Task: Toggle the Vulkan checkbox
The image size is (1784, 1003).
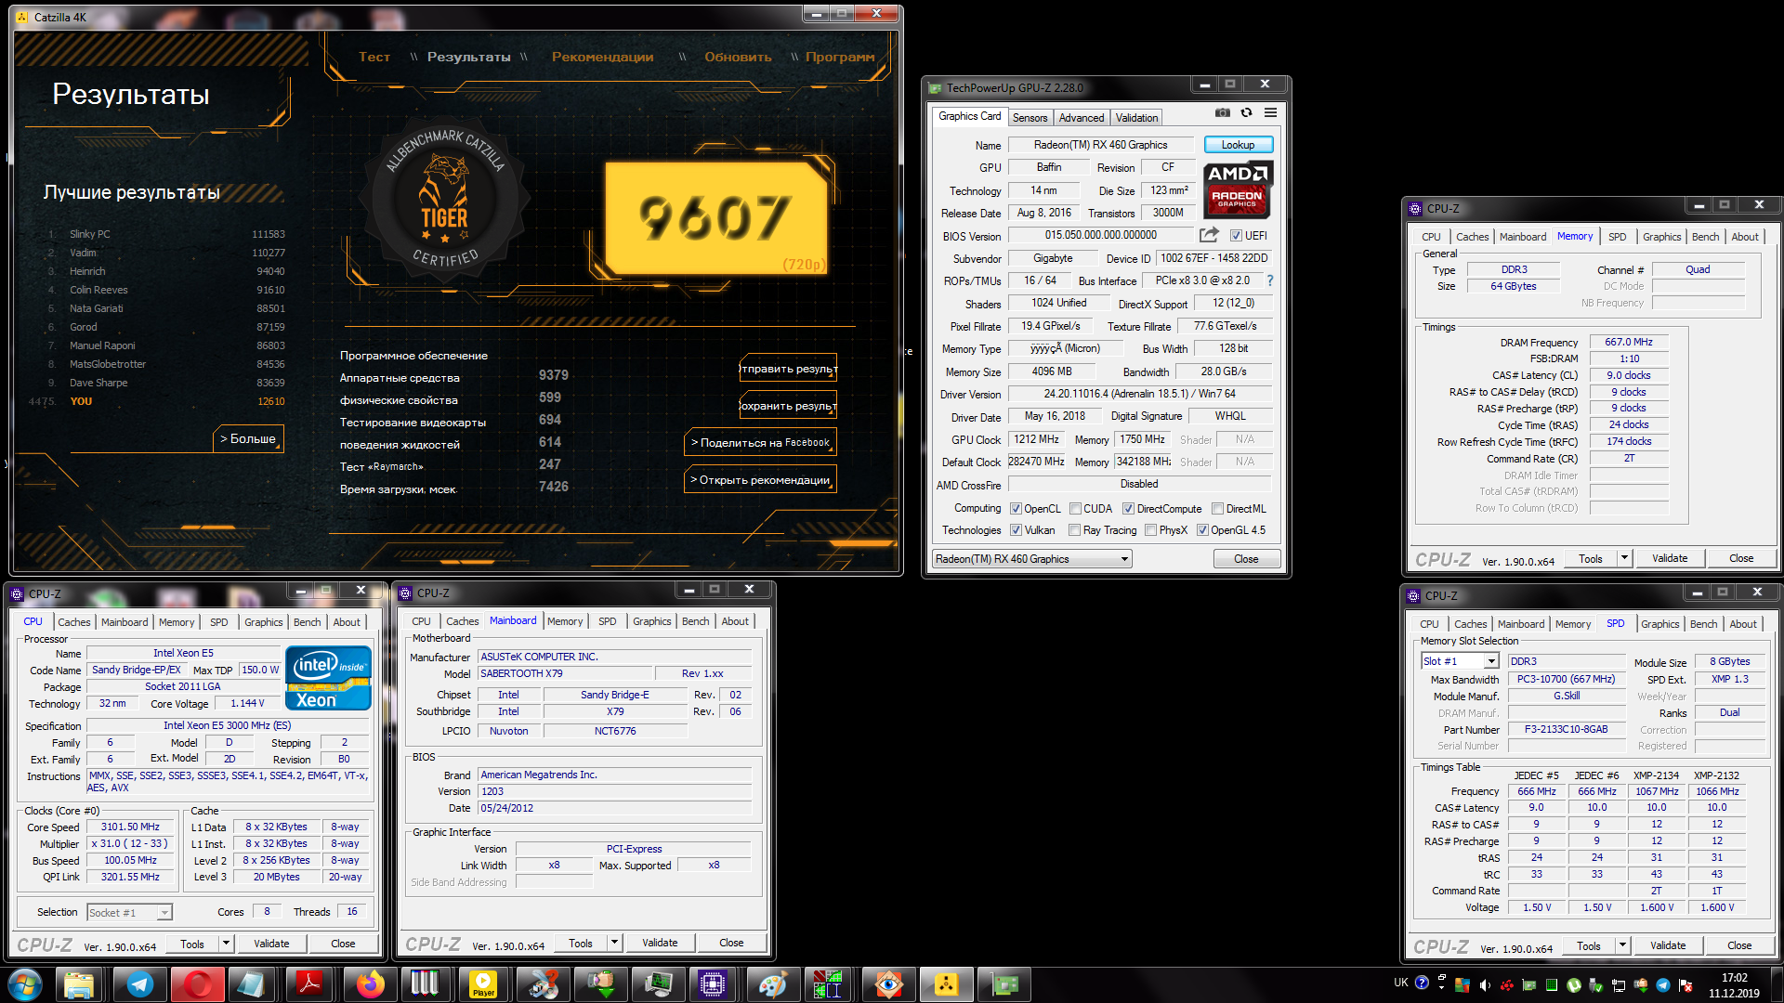Action: coord(1017,530)
